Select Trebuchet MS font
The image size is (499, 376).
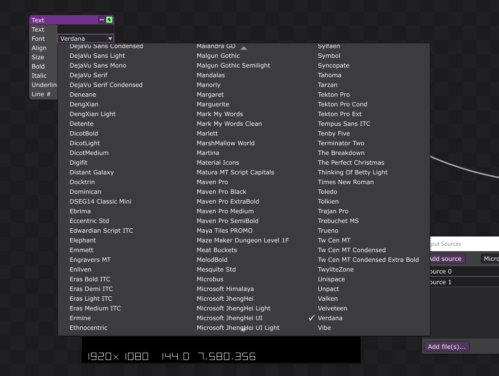click(x=338, y=221)
